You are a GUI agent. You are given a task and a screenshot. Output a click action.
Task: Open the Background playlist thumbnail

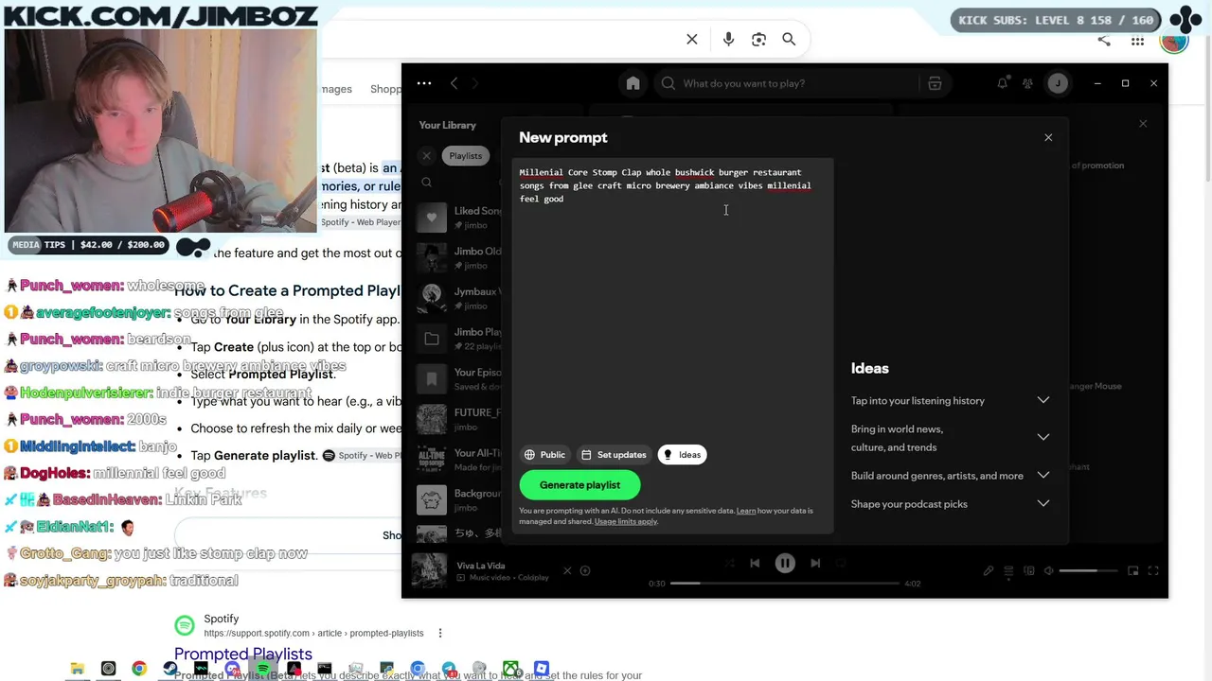[432, 500]
